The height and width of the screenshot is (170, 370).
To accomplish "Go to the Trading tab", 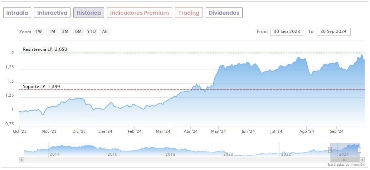I will coord(189,13).
